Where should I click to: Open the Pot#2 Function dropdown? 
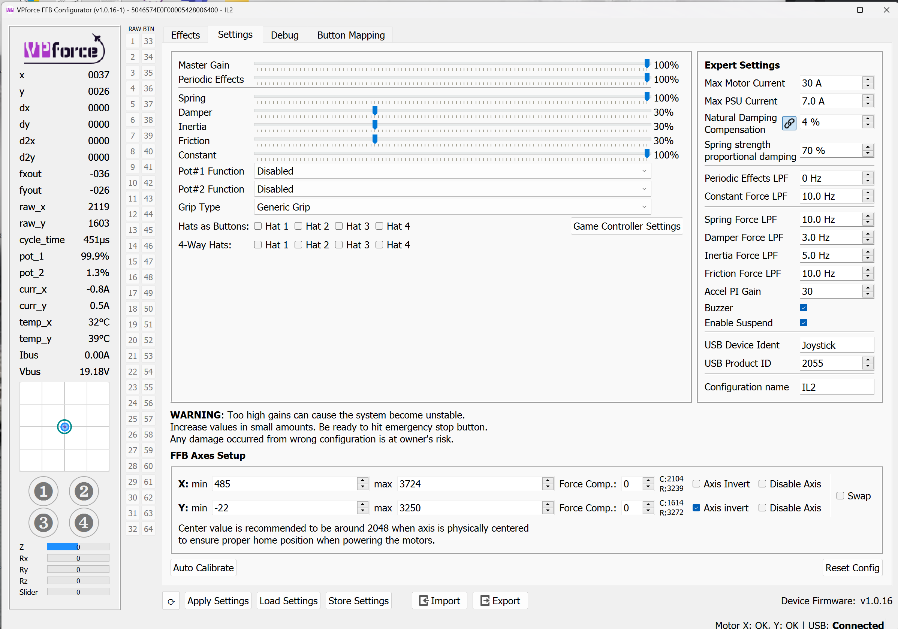click(452, 189)
